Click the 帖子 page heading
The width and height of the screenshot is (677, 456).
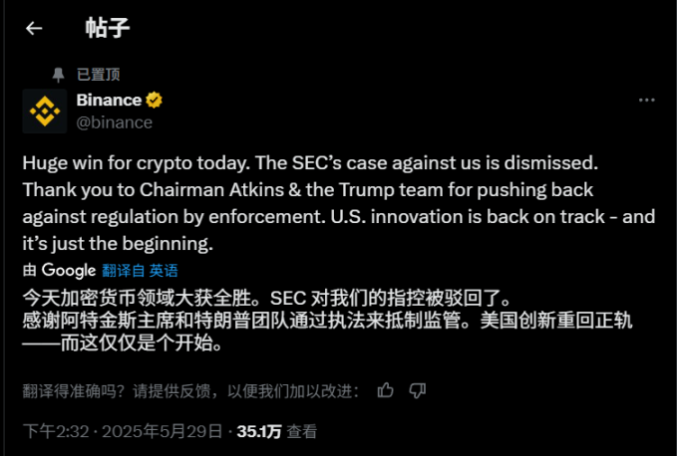108,28
